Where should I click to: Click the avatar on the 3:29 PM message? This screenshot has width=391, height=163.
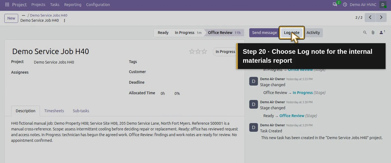click(x=253, y=127)
